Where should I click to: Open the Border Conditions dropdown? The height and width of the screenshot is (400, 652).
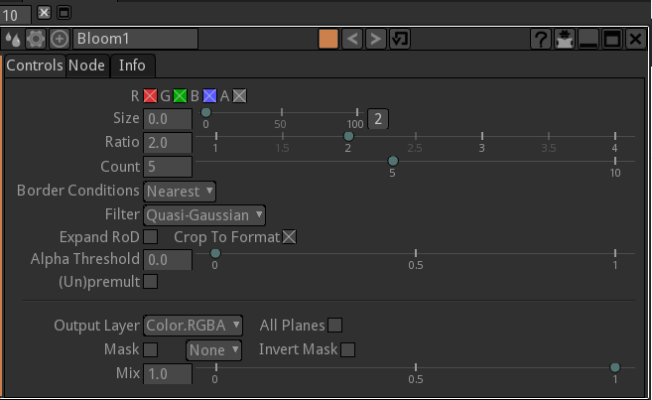180,192
